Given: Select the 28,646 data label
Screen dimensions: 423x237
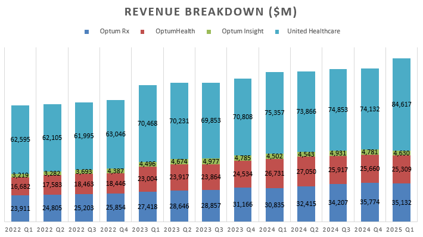Looking at the screenshot, I should click(x=179, y=206).
